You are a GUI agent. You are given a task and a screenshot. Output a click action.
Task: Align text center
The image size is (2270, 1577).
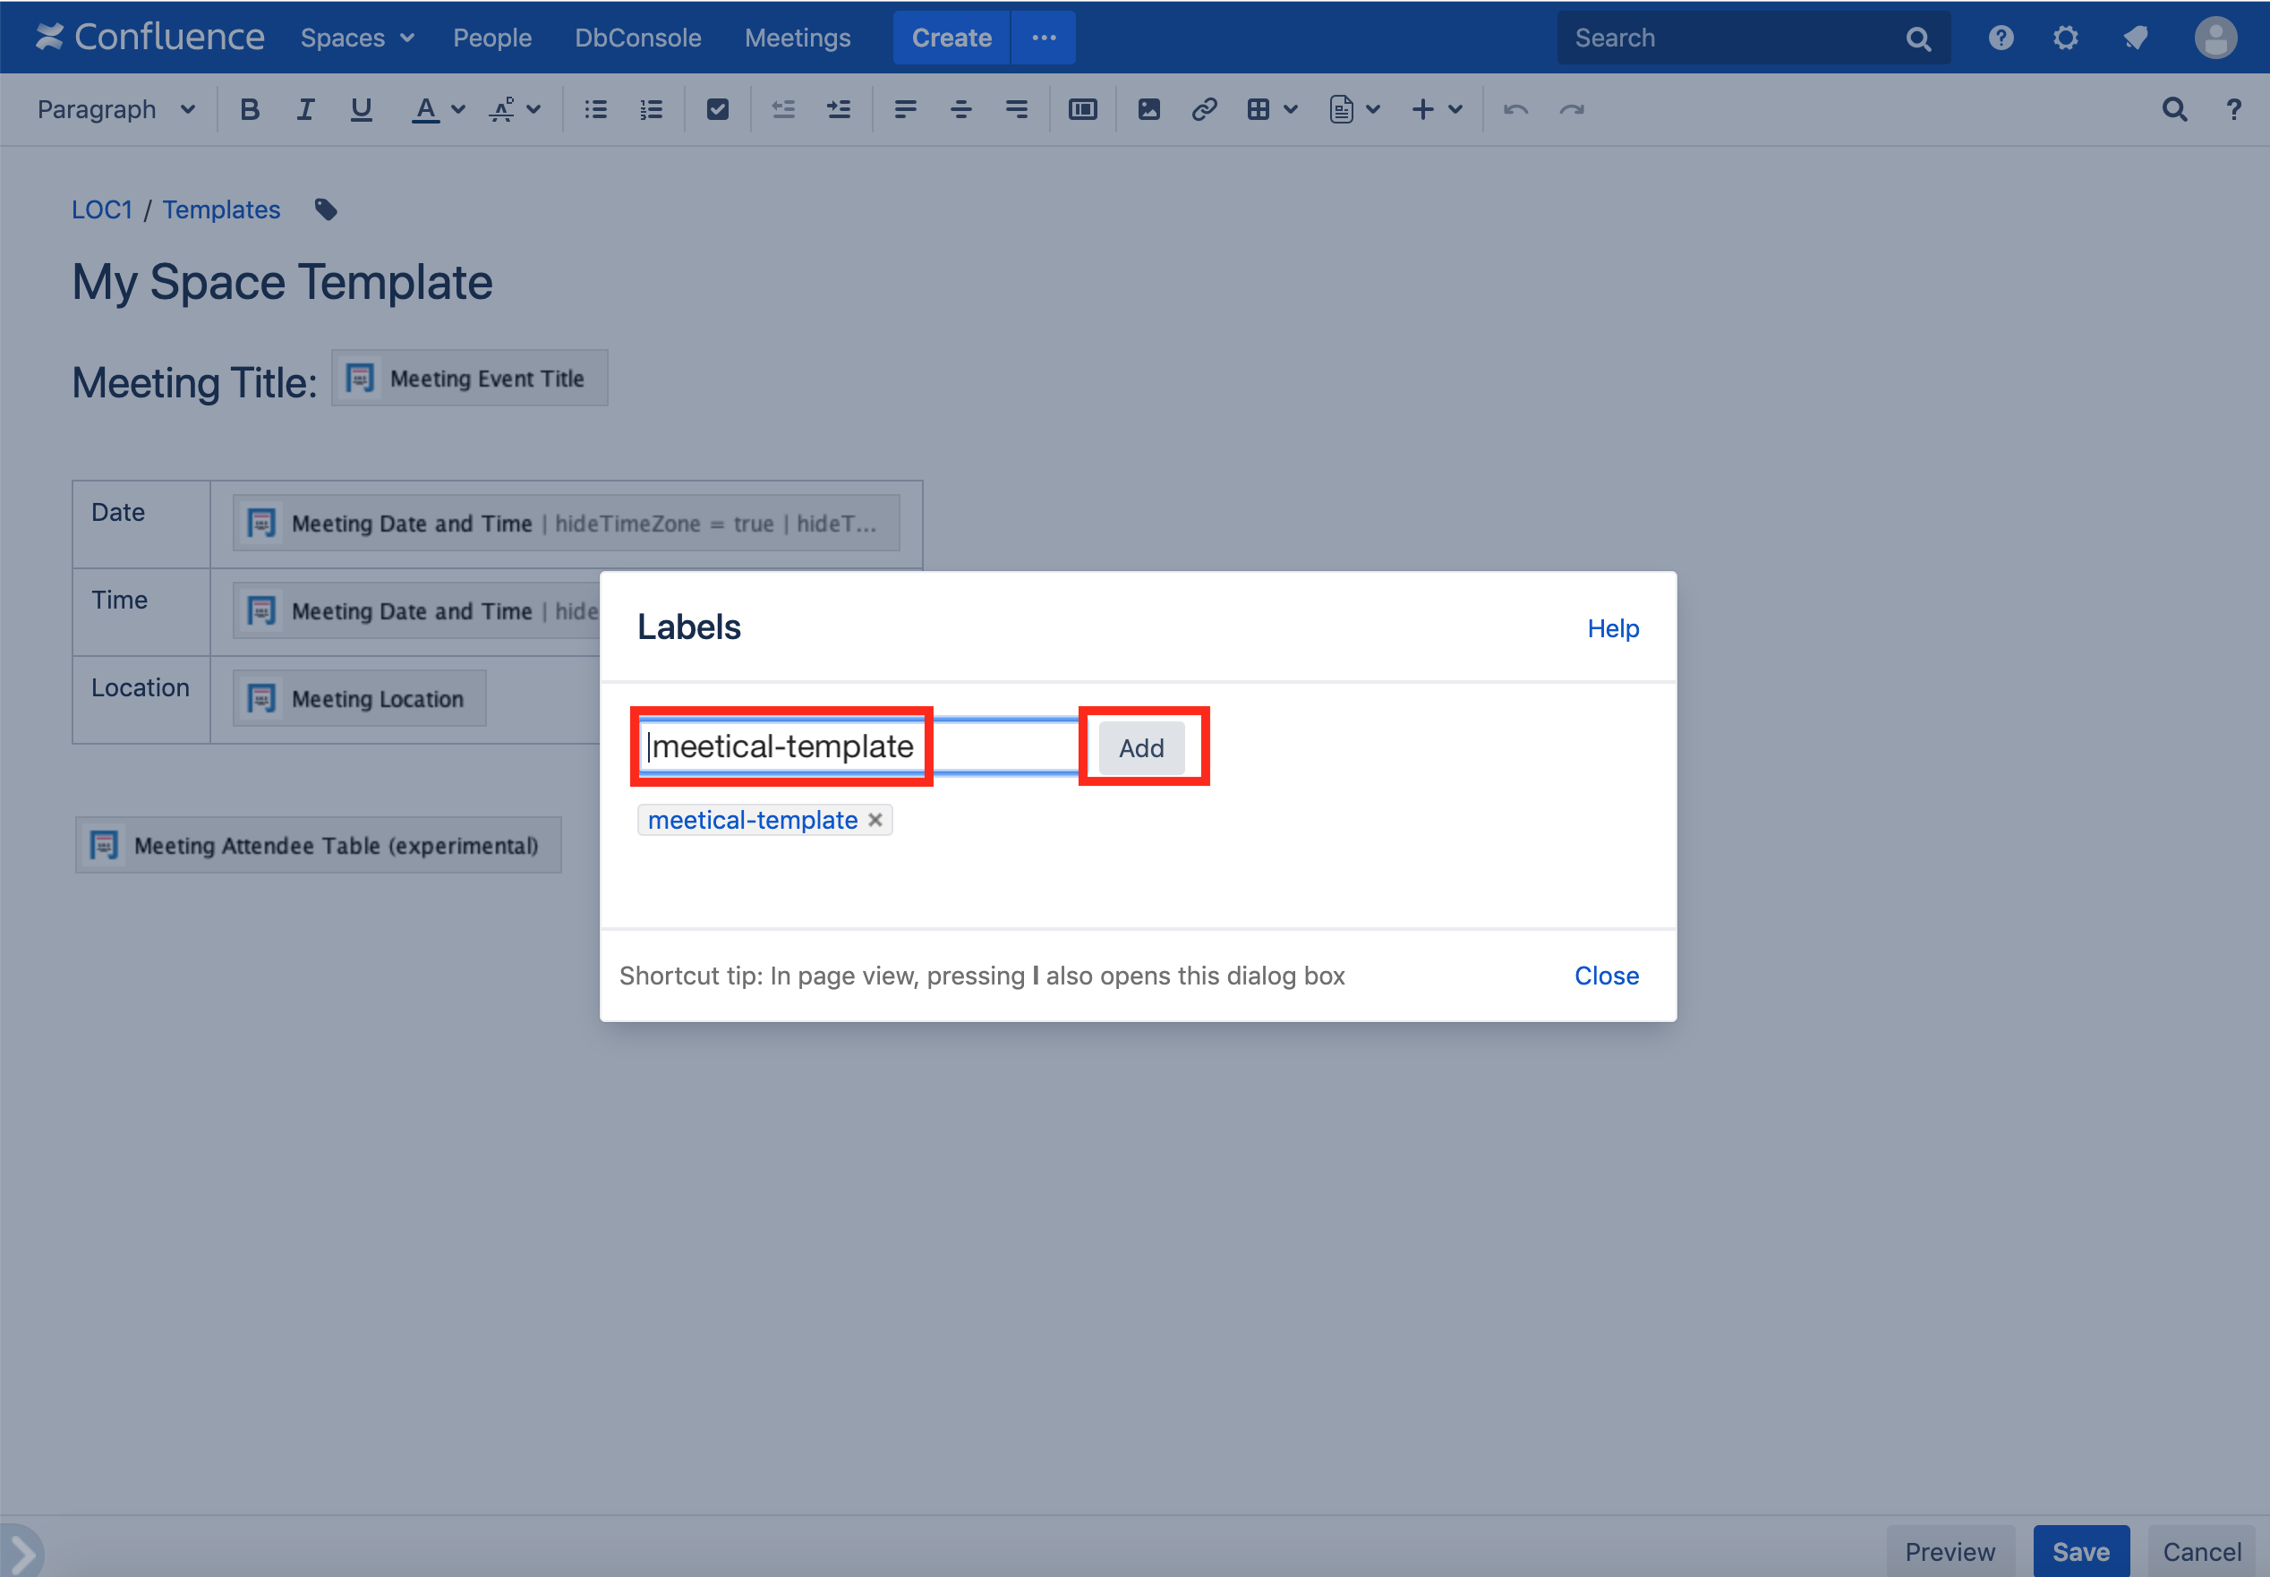[960, 110]
